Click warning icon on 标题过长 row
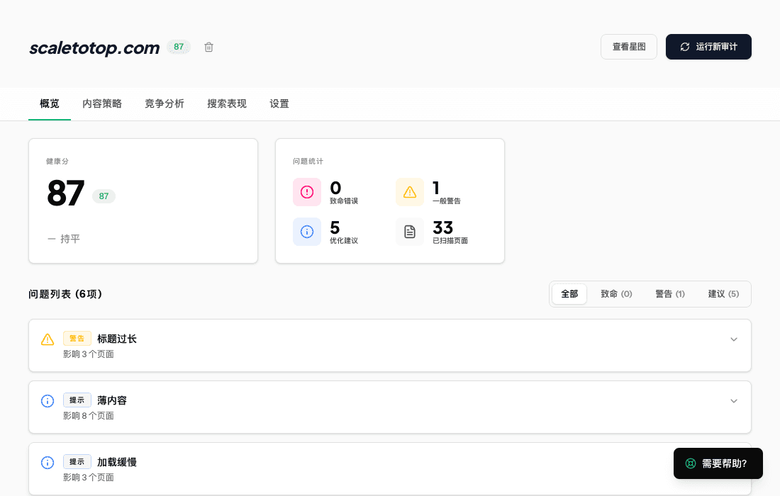Image resolution: width=780 pixels, height=496 pixels. click(48, 339)
